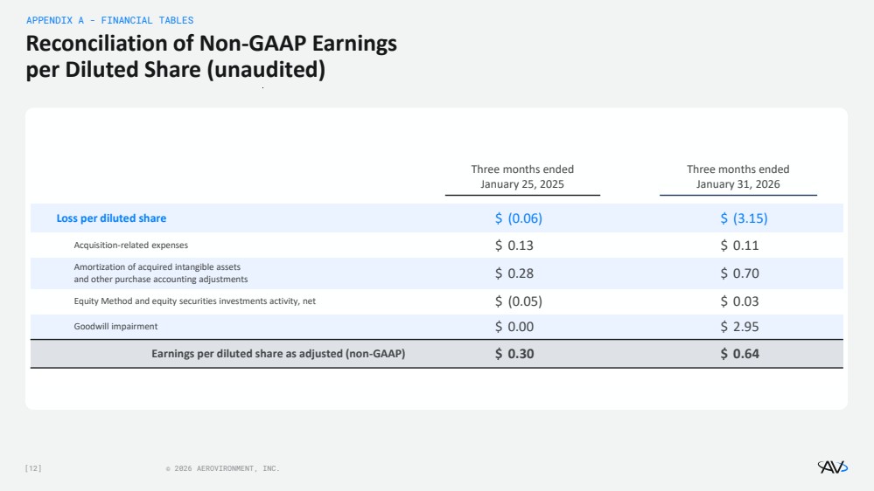874x491 pixels.
Task: Select the Goodwill impairment row label
Action: pos(115,327)
